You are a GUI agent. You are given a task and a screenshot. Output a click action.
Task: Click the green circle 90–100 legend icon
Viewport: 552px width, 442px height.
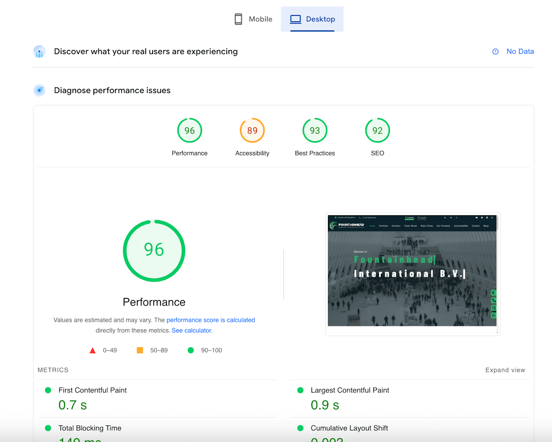pos(191,351)
